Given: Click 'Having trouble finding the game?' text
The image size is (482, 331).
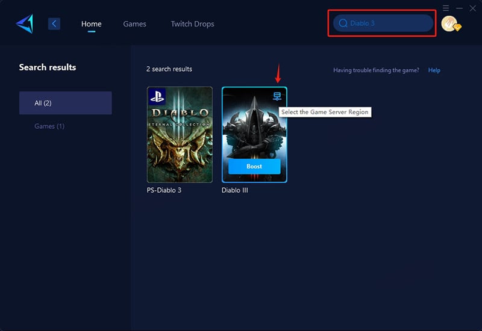Looking at the screenshot, I should pos(376,70).
